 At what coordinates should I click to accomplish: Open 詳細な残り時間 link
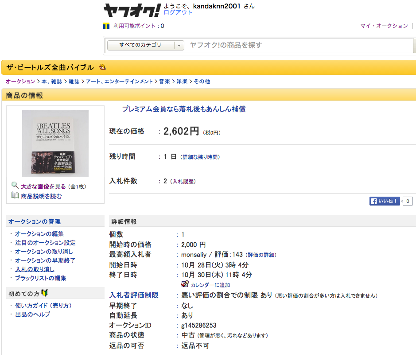tap(200, 157)
